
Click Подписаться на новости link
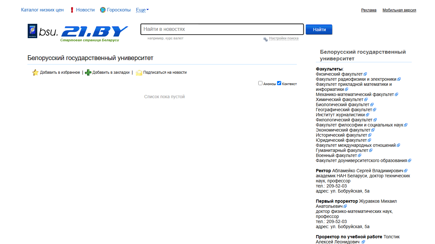point(165,72)
